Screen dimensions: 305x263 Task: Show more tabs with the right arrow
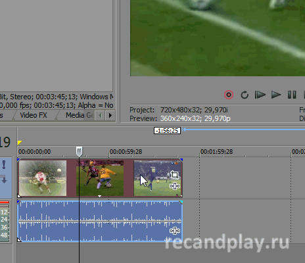[x=110, y=115]
